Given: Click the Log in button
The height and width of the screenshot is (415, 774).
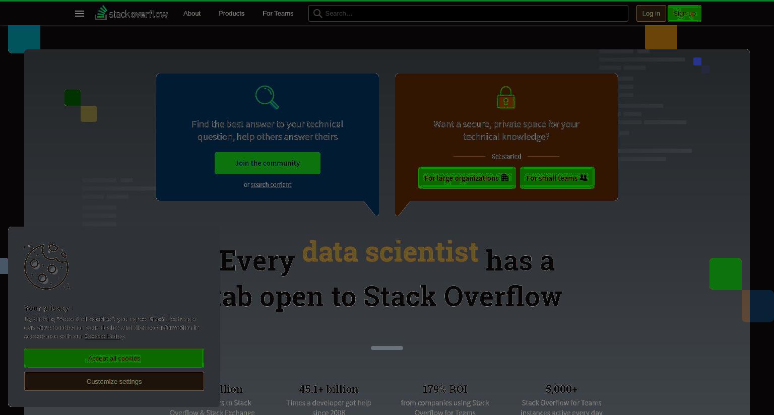Looking at the screenshot, I should (651, 14).
